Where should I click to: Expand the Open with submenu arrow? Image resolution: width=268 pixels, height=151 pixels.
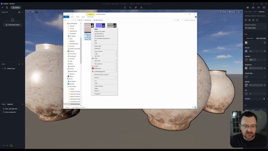(116, 60)
